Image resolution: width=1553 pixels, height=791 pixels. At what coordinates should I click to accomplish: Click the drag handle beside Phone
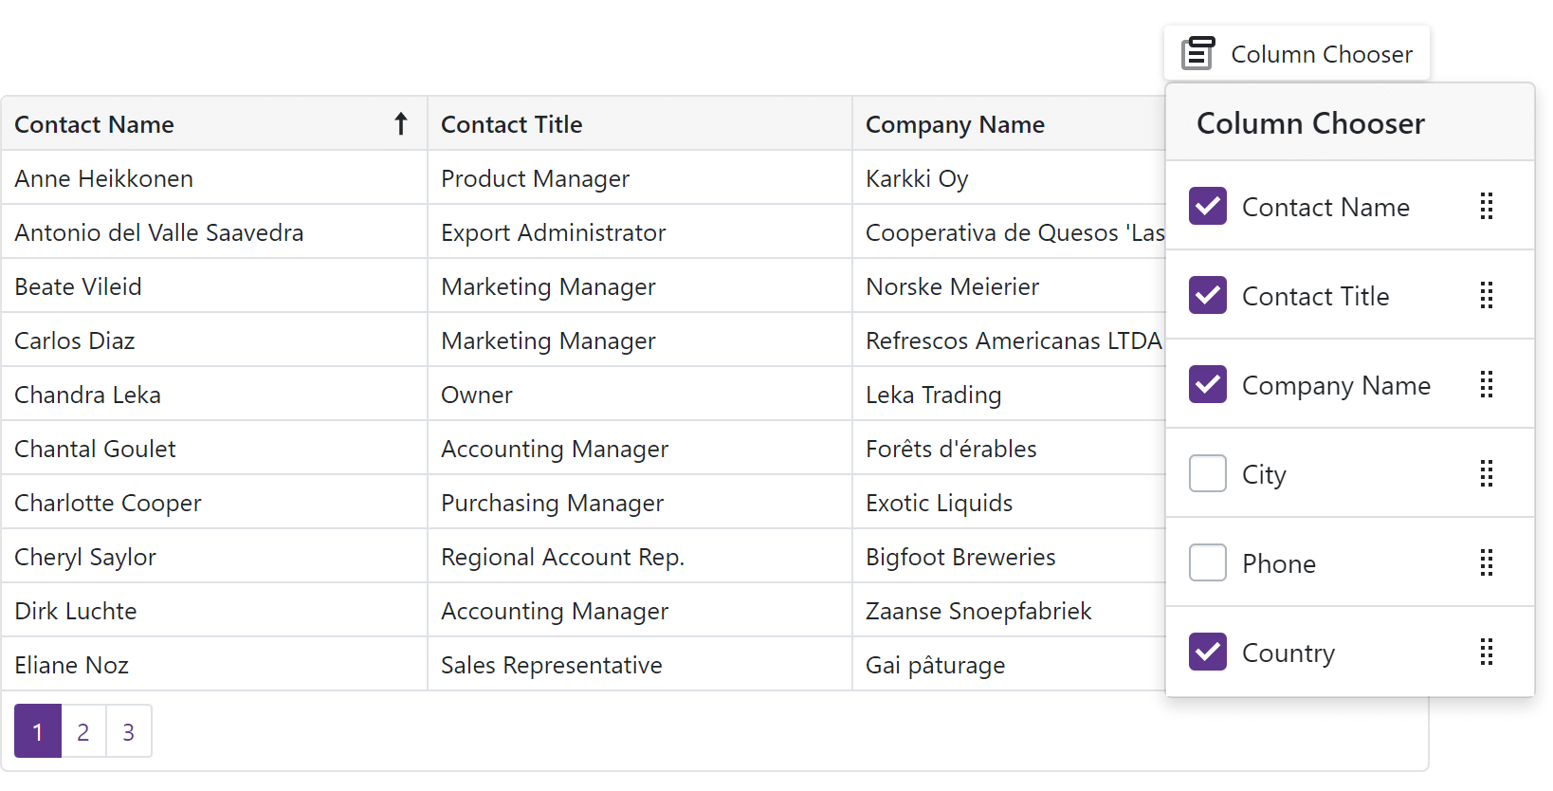[x=1487, y=563]
